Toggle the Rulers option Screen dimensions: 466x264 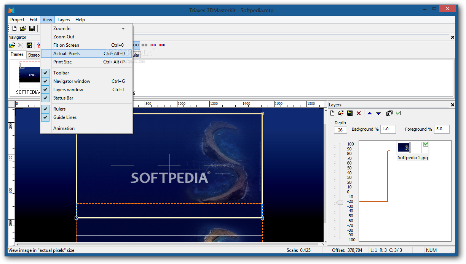point(86,109)
